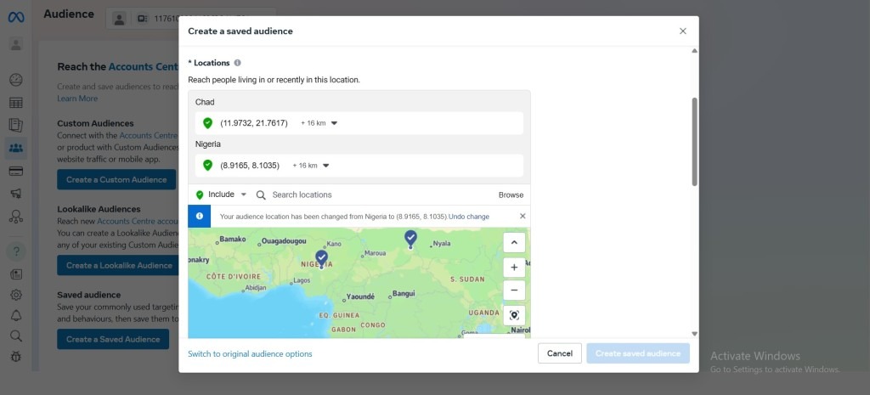The height and width of the screenshot is (395, 870).
Task: Expand the Include dropdown
Action: click(222, 195)
